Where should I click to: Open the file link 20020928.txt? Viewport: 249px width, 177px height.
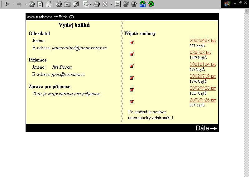coord(203,88)
